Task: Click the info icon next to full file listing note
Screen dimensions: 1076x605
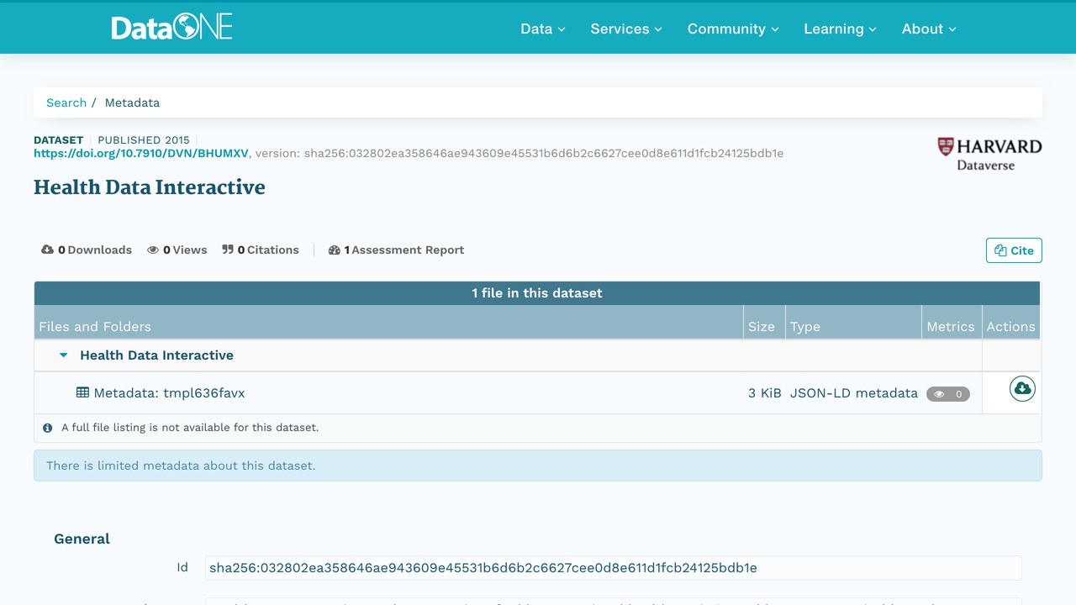Action: click(x=47, y=428)
